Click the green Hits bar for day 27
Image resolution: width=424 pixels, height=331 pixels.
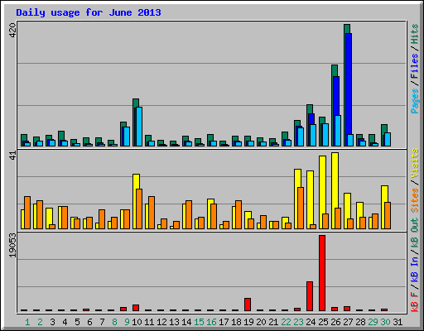coord(347,29)
